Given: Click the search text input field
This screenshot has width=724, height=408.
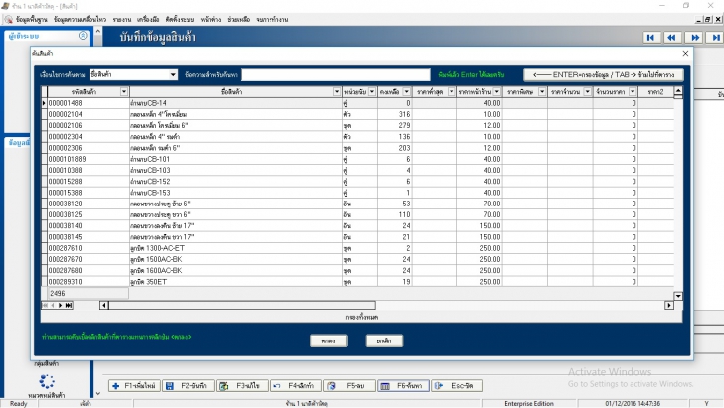Looking at the screenshot, I should click(x=336, y=74).
